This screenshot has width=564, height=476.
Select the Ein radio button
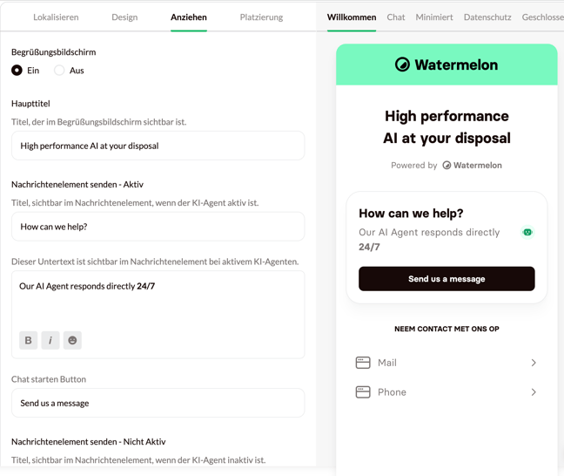coord(17,71)
